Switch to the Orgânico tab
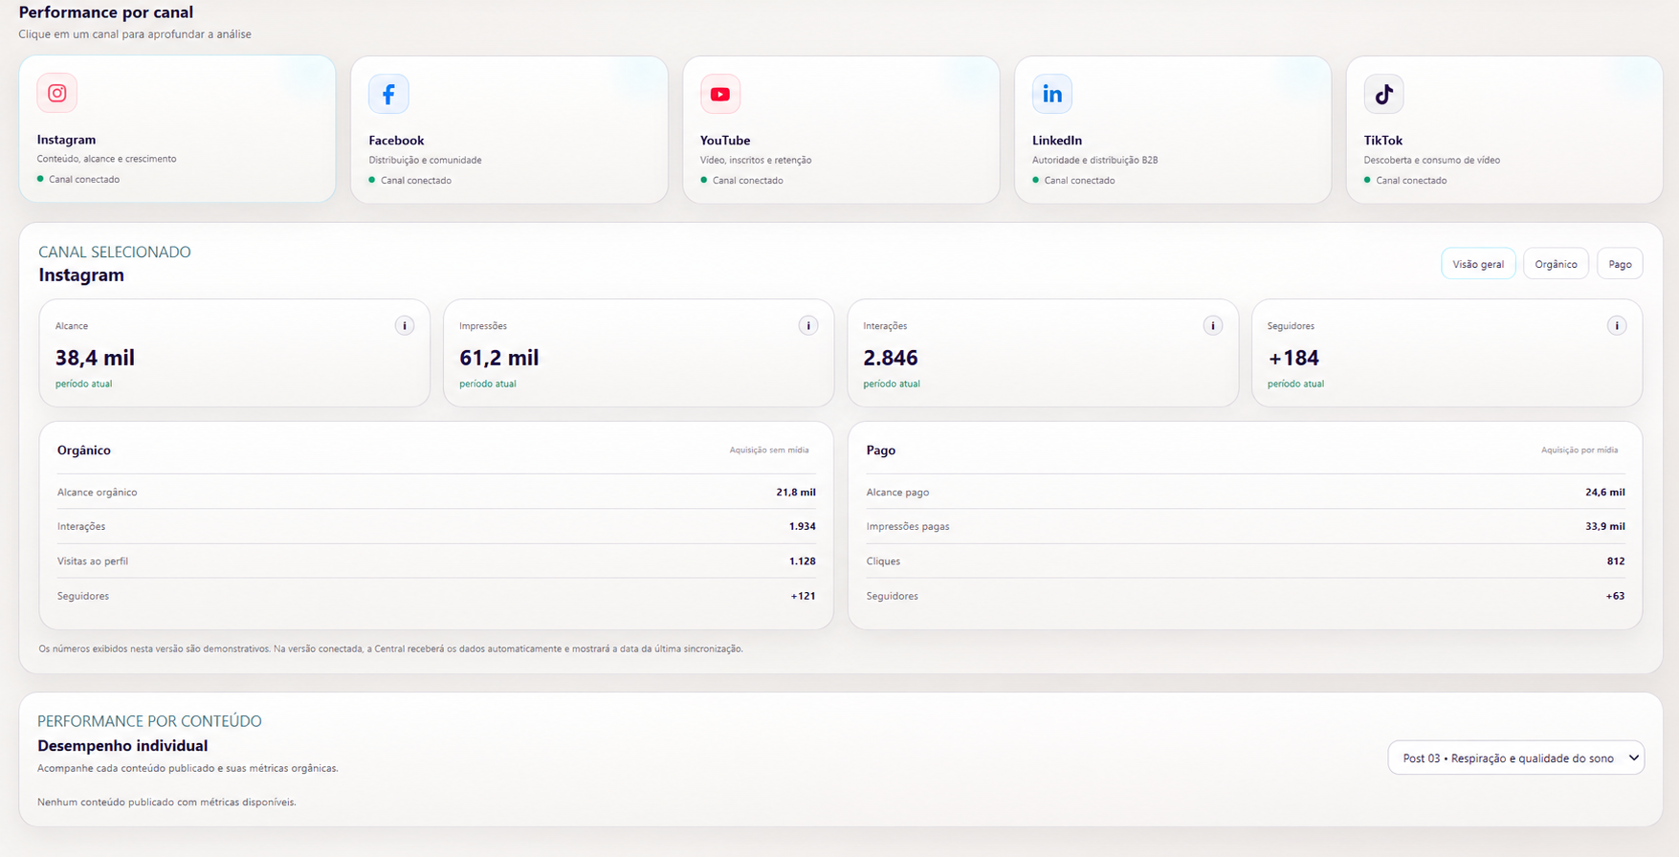The image size is (1679, 857). click(x=1556, y=264)
